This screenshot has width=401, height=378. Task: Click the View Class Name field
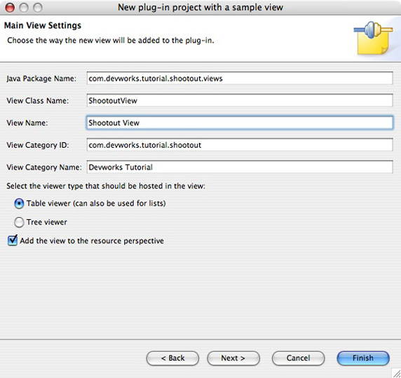coord(240,101)
